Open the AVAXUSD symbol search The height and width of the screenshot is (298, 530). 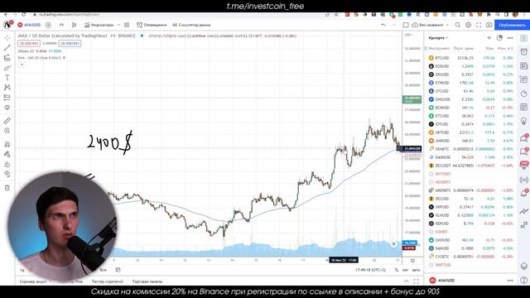point(29,25)
